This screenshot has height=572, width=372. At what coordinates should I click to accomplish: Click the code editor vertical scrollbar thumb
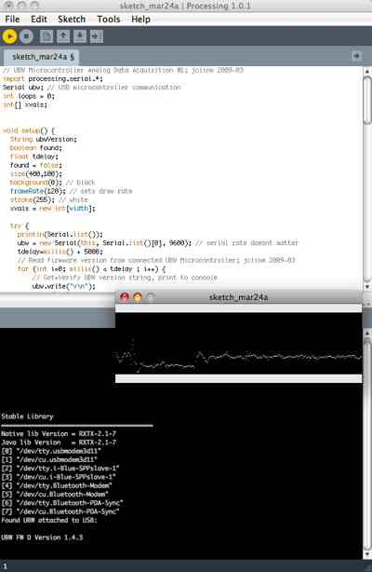[x=367, y=101]
